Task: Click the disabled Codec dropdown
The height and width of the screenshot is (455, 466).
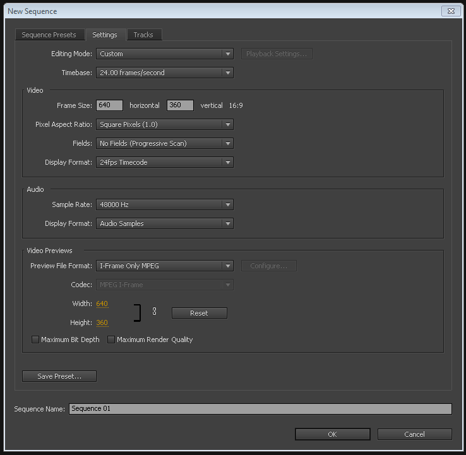Action: tap(165, 285)
